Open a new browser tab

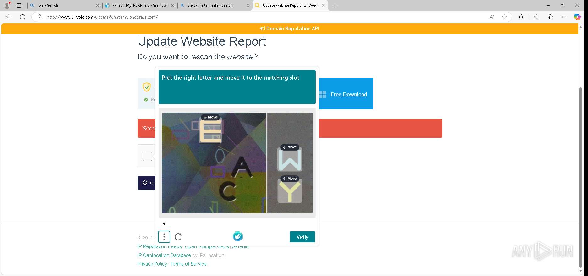[335, 5]
